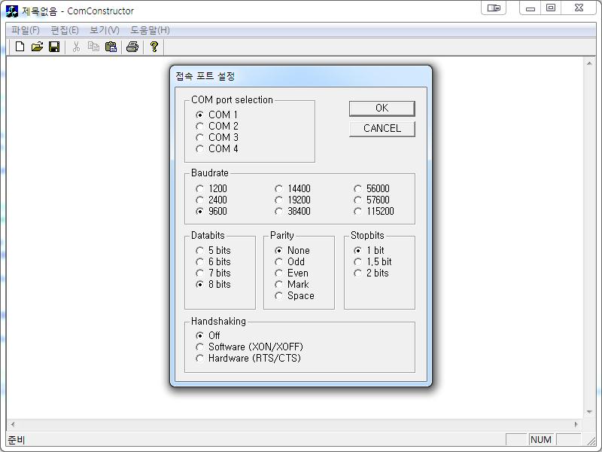The width and height of the screenshot is (602, 452).
Task: Open the 편집(E) menu
Action: [x=65, y=30]
